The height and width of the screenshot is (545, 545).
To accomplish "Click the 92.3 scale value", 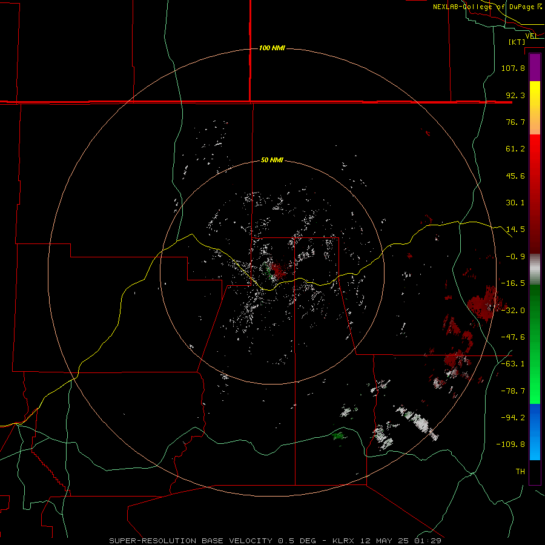I will tap(515, 95).
